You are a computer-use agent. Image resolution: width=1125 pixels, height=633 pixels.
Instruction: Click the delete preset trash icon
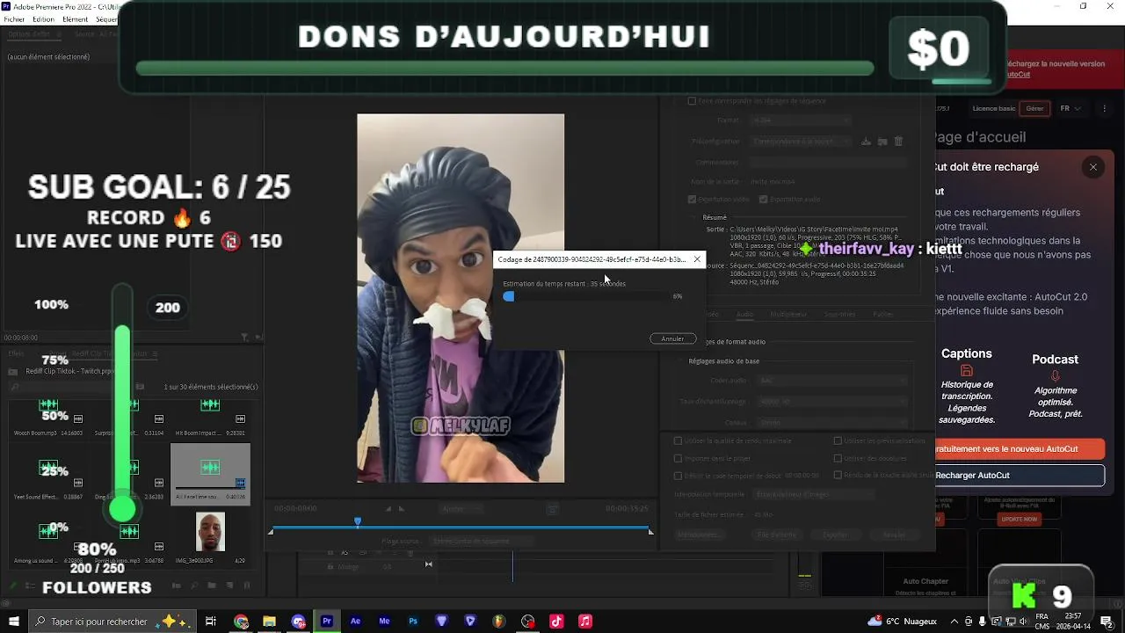(898, 141)
